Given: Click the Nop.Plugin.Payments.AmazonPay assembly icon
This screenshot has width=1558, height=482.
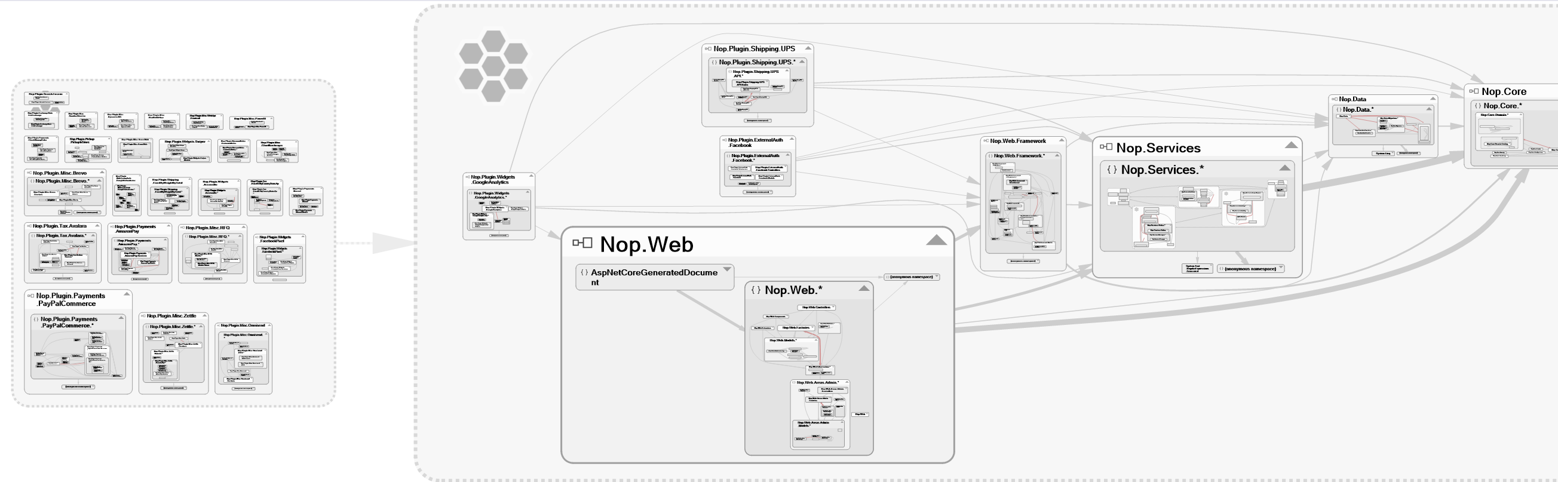Looking at the screenshot, I should 112,228.
